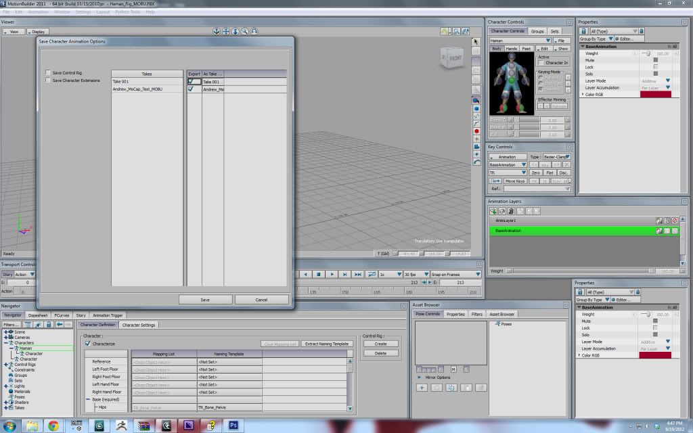The width and height of the screenshot is (693, 433).
Task: Open the 30 fps frame rate dropdown
Action: coord(416,275)
